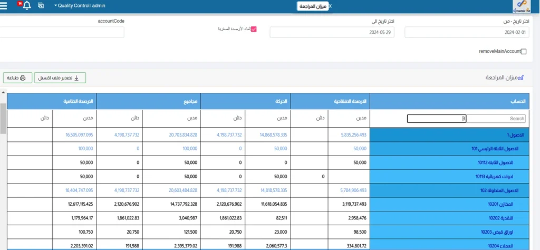Screen dimensions: 540x250
Task: Click the language translate icon
Action: [x=41, y=6]
